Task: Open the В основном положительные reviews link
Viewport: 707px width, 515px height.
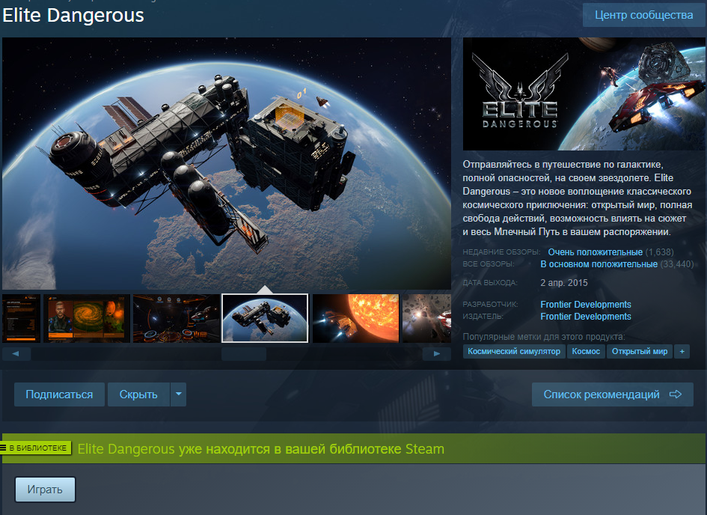Action: (599, 264)
